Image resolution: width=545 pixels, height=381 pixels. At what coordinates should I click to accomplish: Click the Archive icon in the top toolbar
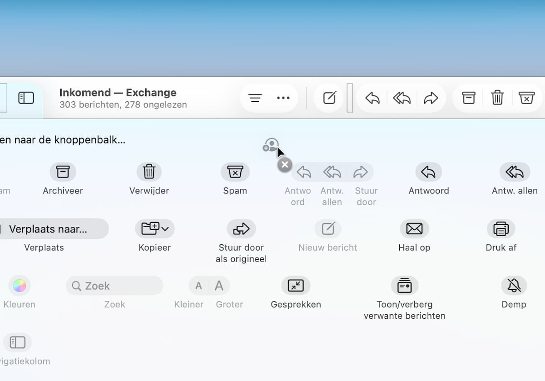tap(468, 98)
